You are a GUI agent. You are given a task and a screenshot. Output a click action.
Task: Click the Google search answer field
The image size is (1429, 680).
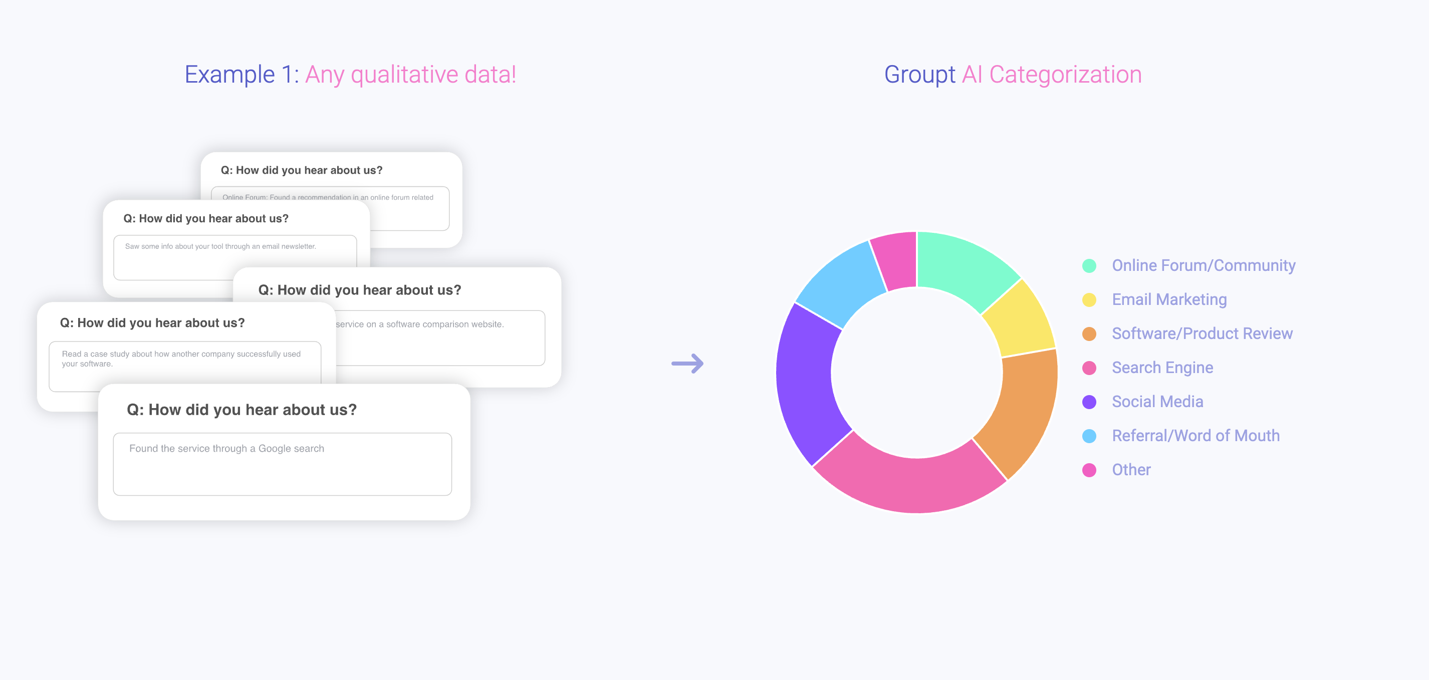pos(282,464)
